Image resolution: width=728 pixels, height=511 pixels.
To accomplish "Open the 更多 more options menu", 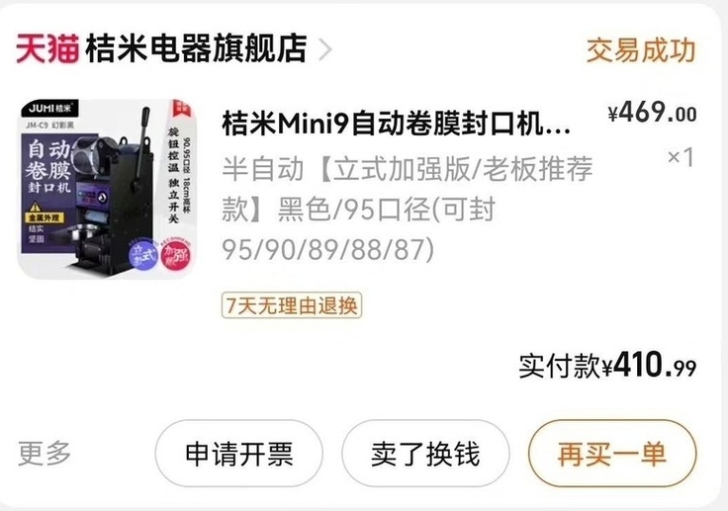I will [45, 453].
